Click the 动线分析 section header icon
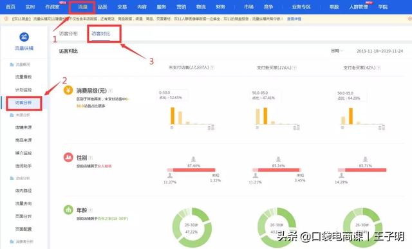This screenshot has width=412, height=249. 12,178
